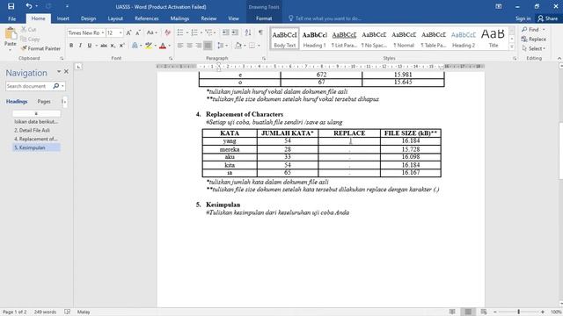The width and height of the screenshot is (563, 316).
Task: Switch to the Layout tab
Action: coord(115,18)
